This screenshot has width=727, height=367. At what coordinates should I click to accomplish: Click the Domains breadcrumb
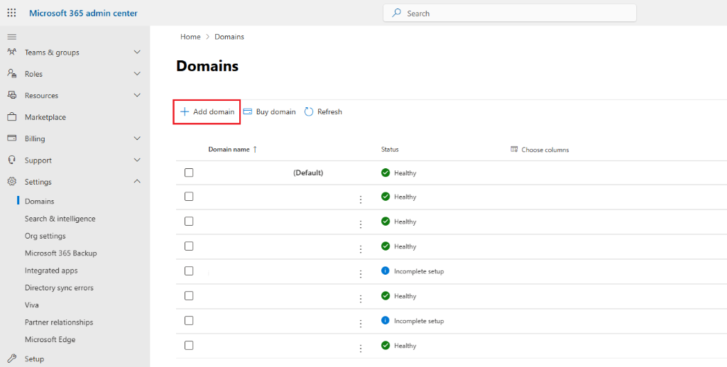[229, 37]
